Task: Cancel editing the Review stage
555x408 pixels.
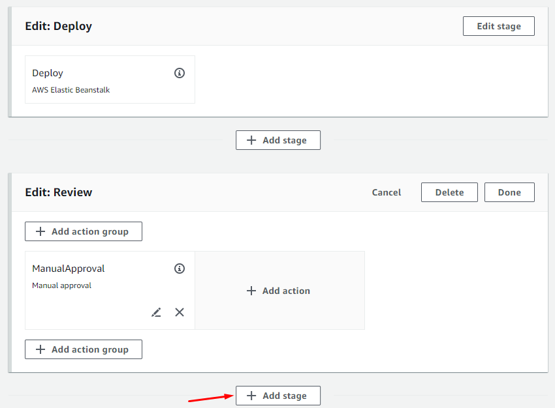Action: click(x=387, y=192)
